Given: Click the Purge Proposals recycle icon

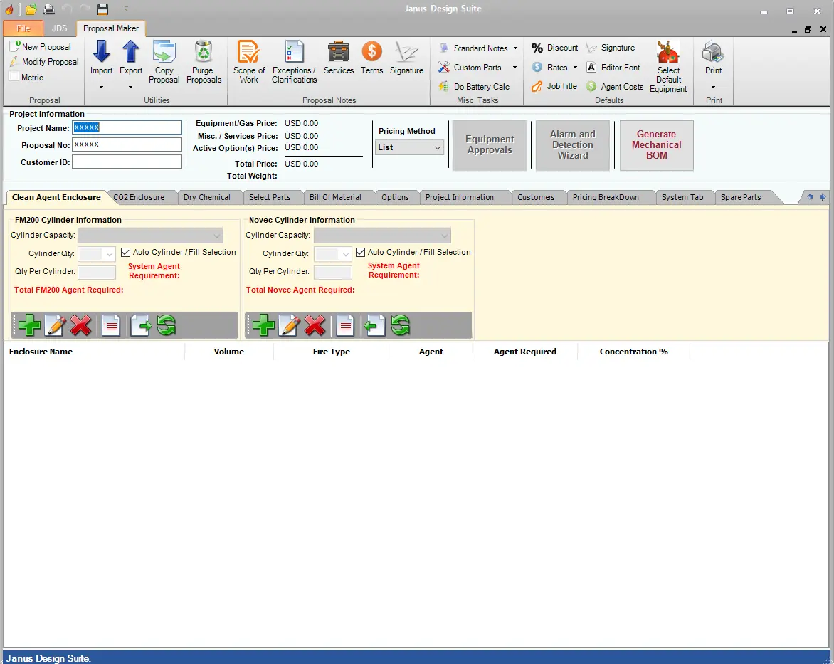Looking at the screenshot, I should (x=204, y=52).
